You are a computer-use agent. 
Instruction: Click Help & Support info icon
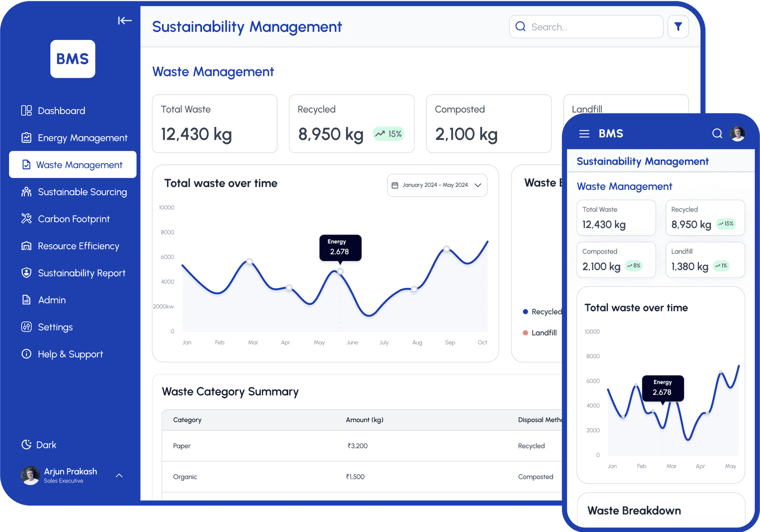click(x=27, y=354)
